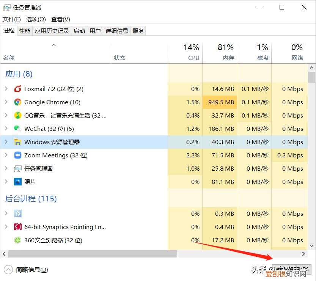Select the QQ音乐 process icon

(x=17, y=116)
